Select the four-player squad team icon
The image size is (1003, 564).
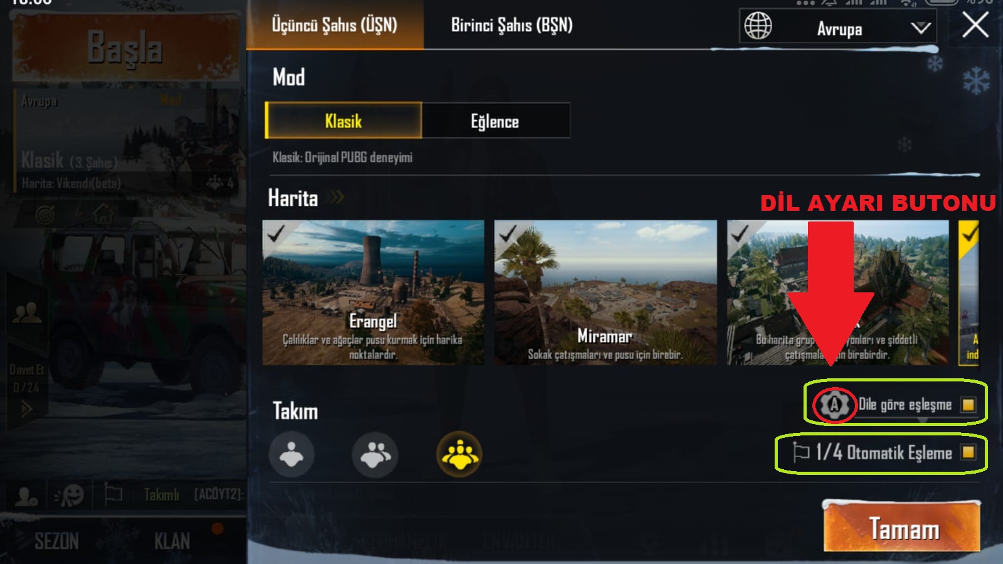click(459, 454)
